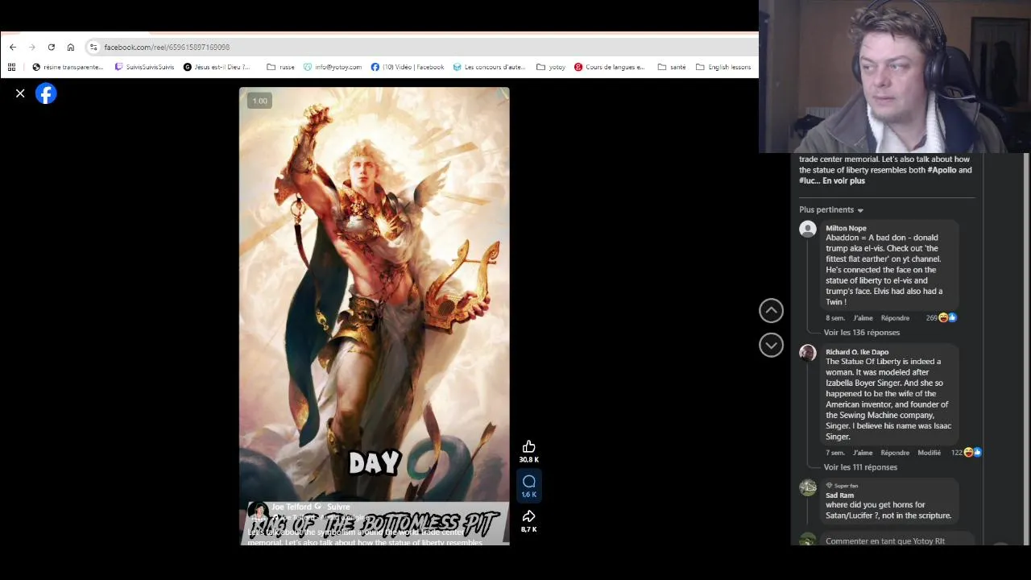The image size is (1031, 580).
Task: Open the info@yotoy.com bookmark
Action: [x=333, y=67]
